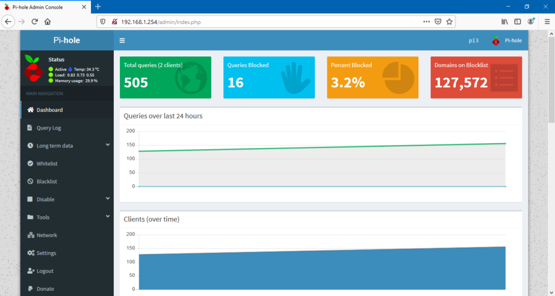Click the Blacklist ban icon
Image resolution: width=555 pixels, height=296 pixels.
[31, 182]
